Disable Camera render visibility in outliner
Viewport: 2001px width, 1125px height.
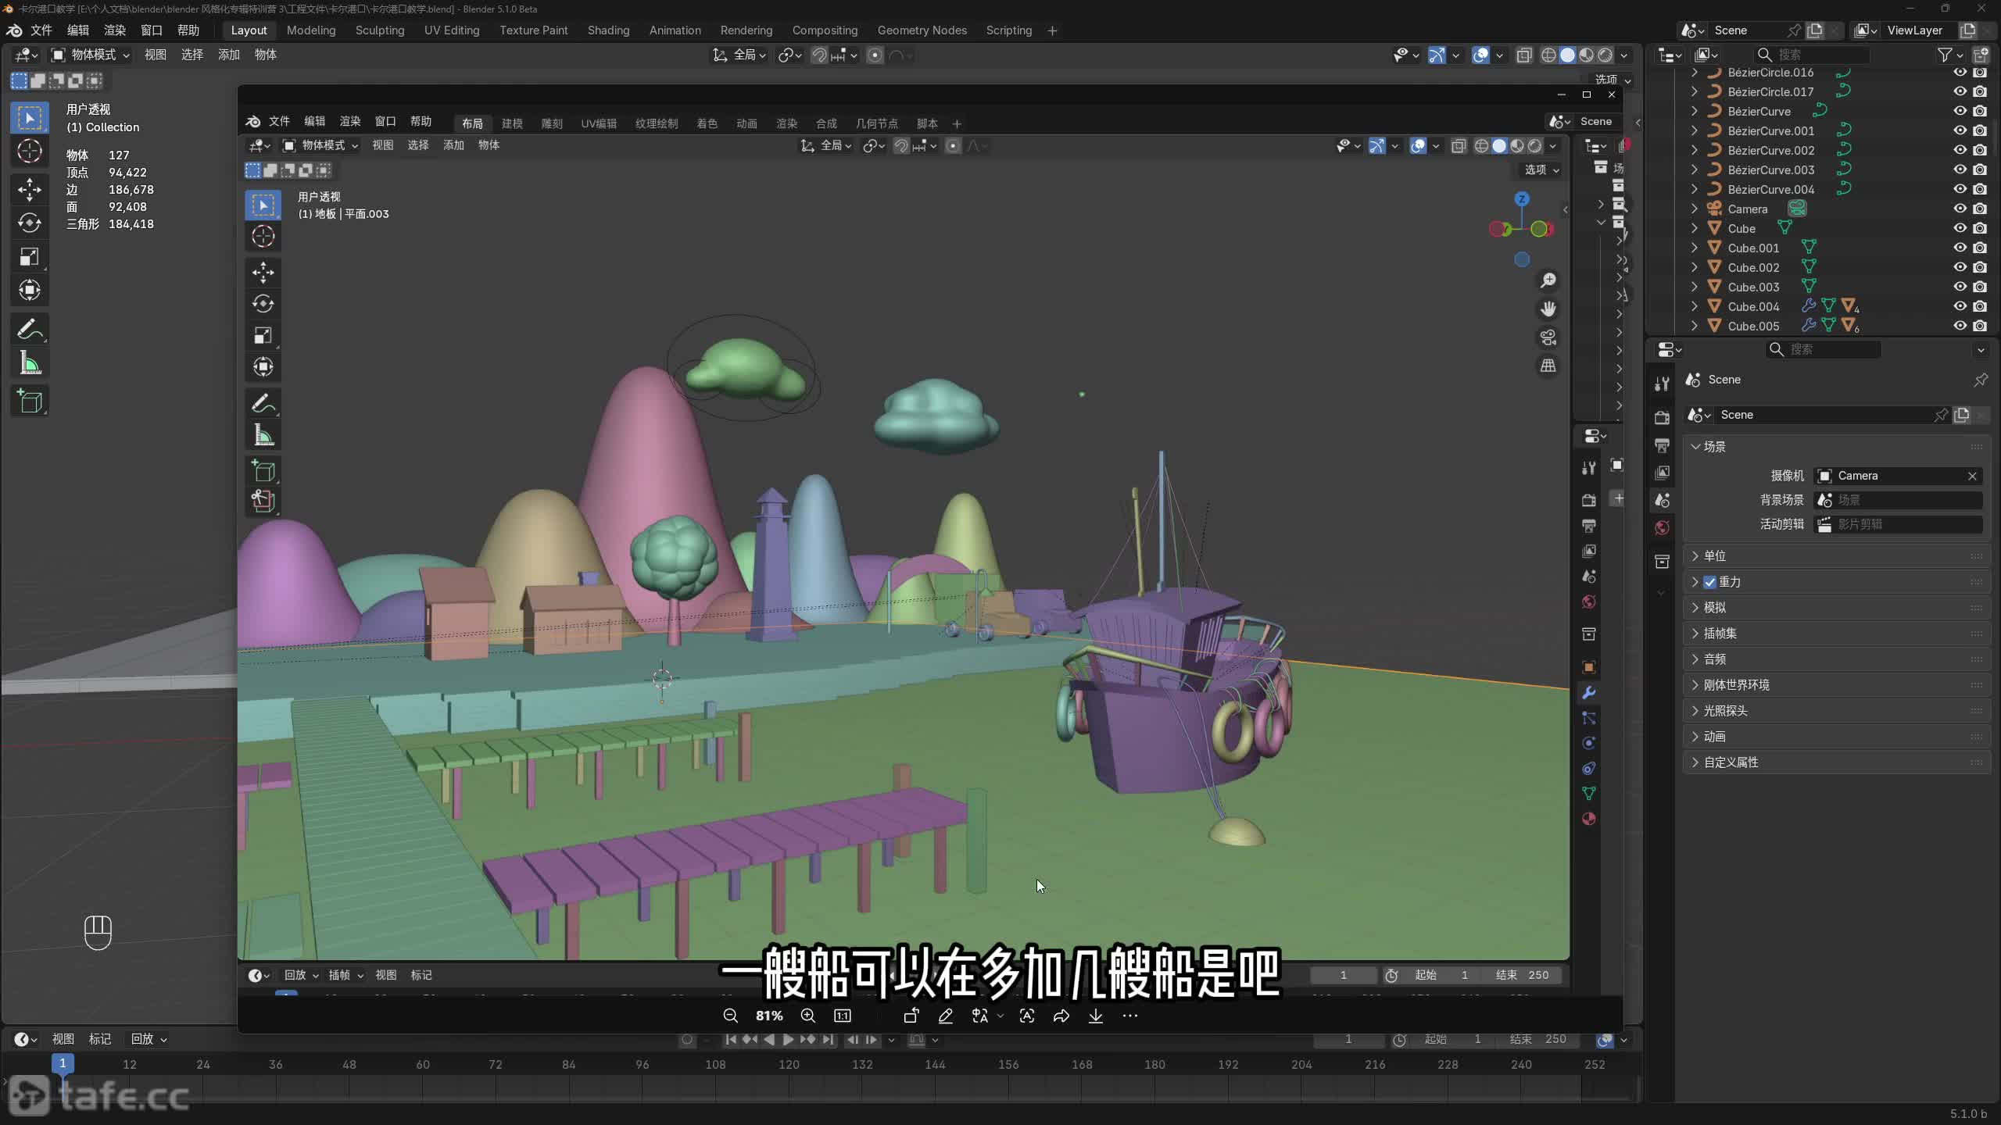tap(1980, 209)
